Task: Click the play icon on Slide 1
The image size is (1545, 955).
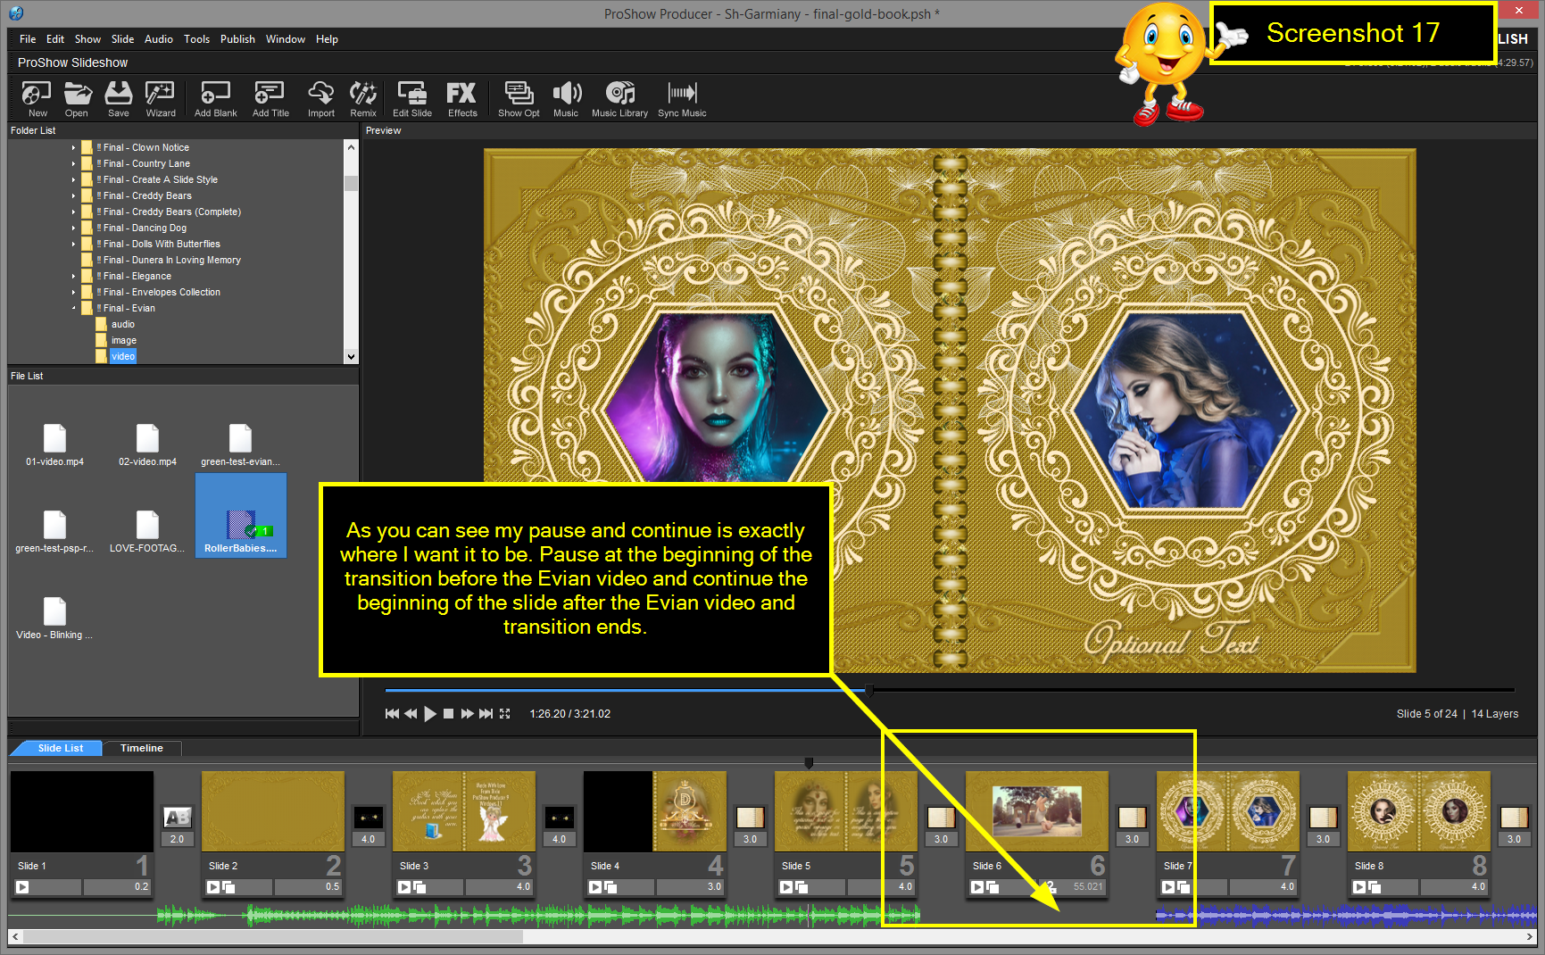Action: 22,887
